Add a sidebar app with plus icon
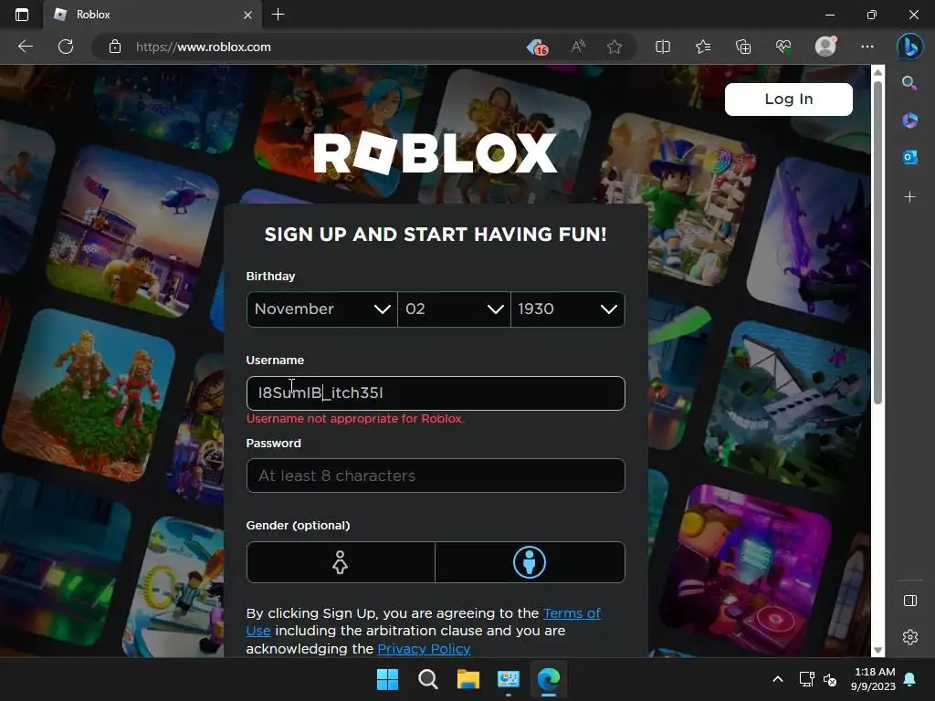 click(x=909, y=197)
